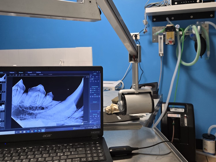
Task: Open the Calibration dropdown in Measuring panel
Action: click(94, 122)
